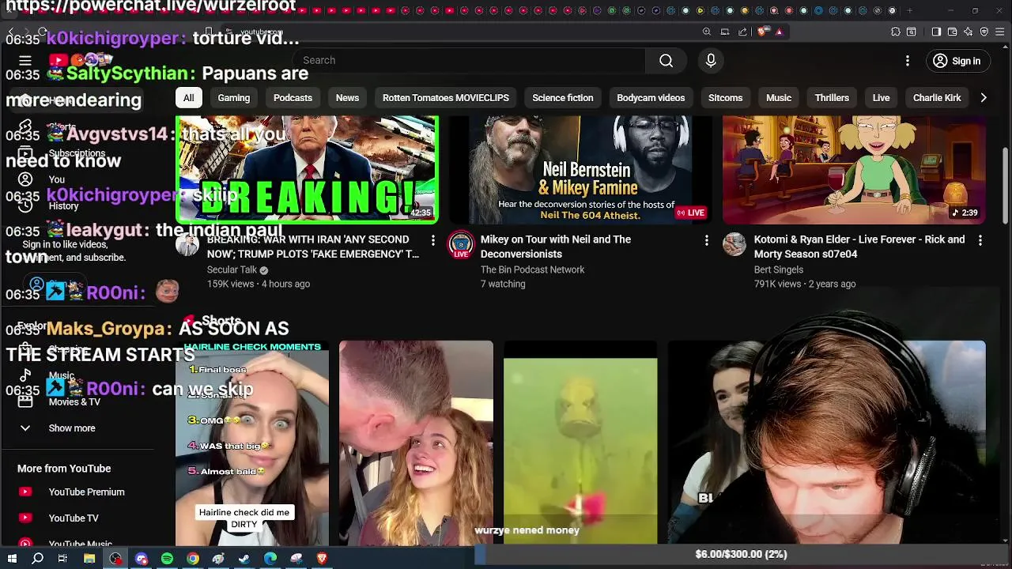1012x569 pixels.
Task: Open 'Kotomi & Ryan Elder - Live Forever' title
Action: 859,247
